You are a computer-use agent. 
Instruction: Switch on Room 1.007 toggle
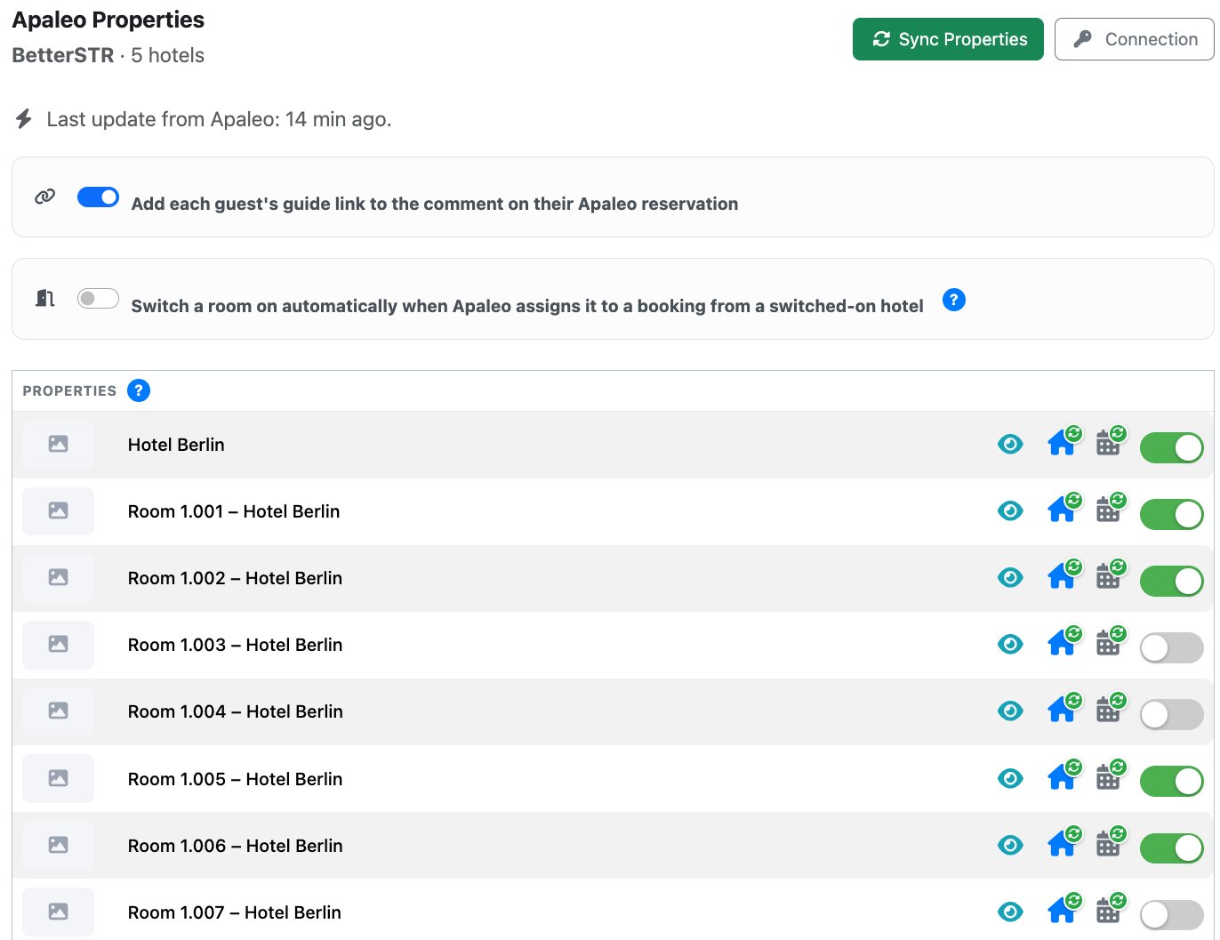click(x=1172, y=915)
